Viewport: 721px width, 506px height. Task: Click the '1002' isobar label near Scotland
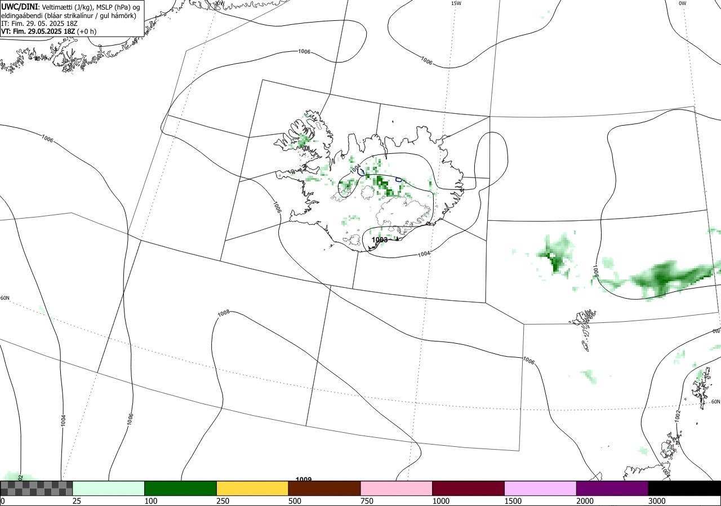(x=678, y=415)
